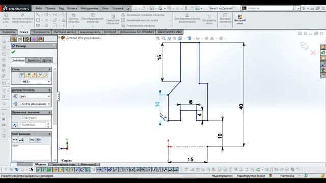Click the dimension text box
This screenshot has height=183, width=326.
32,152
